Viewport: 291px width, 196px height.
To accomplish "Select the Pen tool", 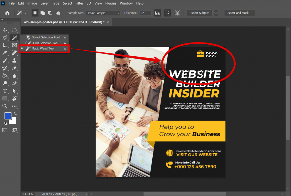I will click(15, 83).
